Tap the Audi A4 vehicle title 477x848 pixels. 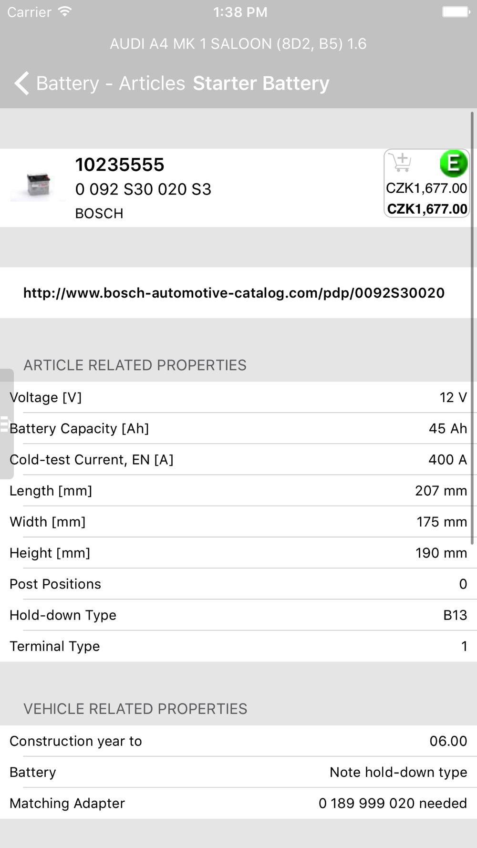[238, 44]
